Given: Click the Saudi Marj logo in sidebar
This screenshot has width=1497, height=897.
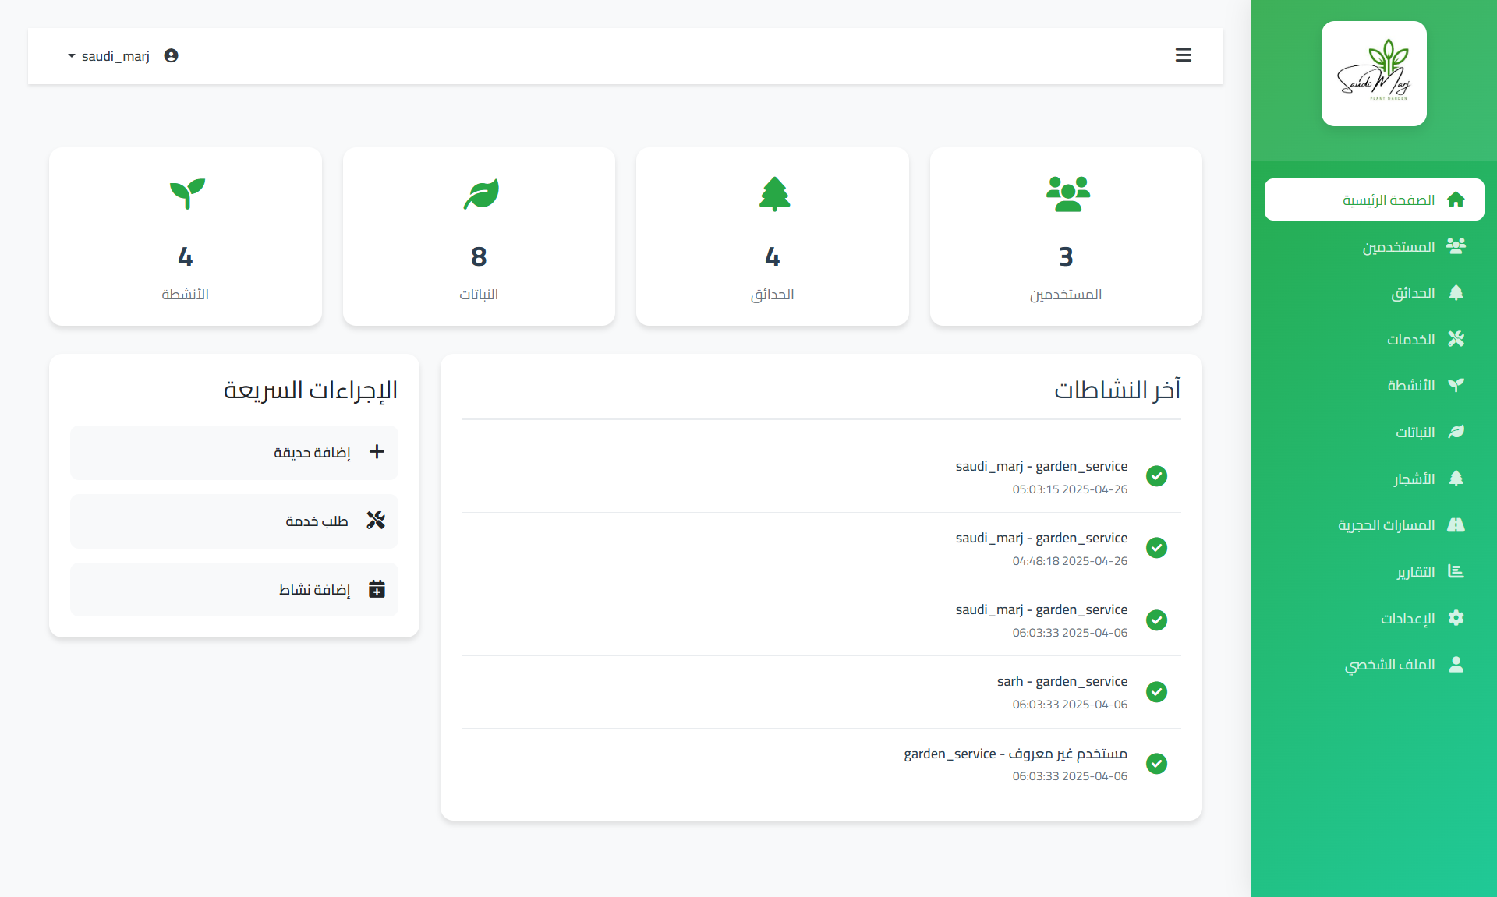Looking at the screenshot, I should pyautogui.click(x=1374, y=73).
